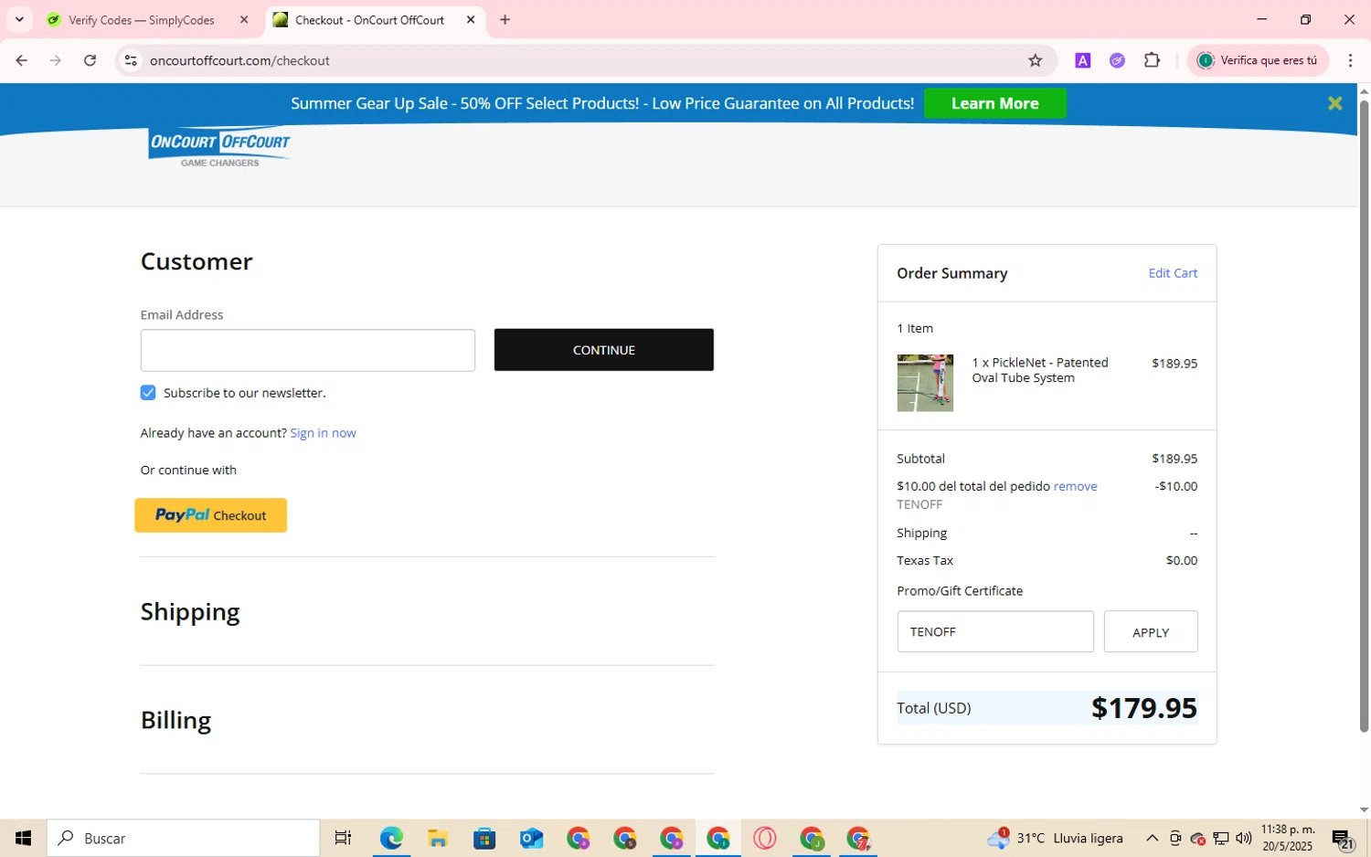
Task: Open site information icon in address bar
Action: click(131, 60)
